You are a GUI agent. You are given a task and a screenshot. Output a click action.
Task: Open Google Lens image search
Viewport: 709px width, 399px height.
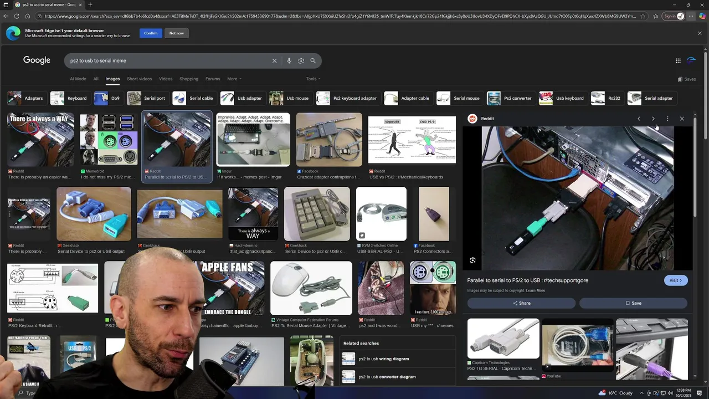[301, 61]
